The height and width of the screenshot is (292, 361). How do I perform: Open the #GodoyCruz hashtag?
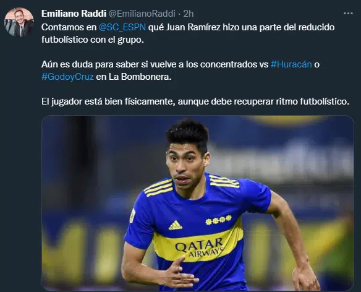click(68, 77)
